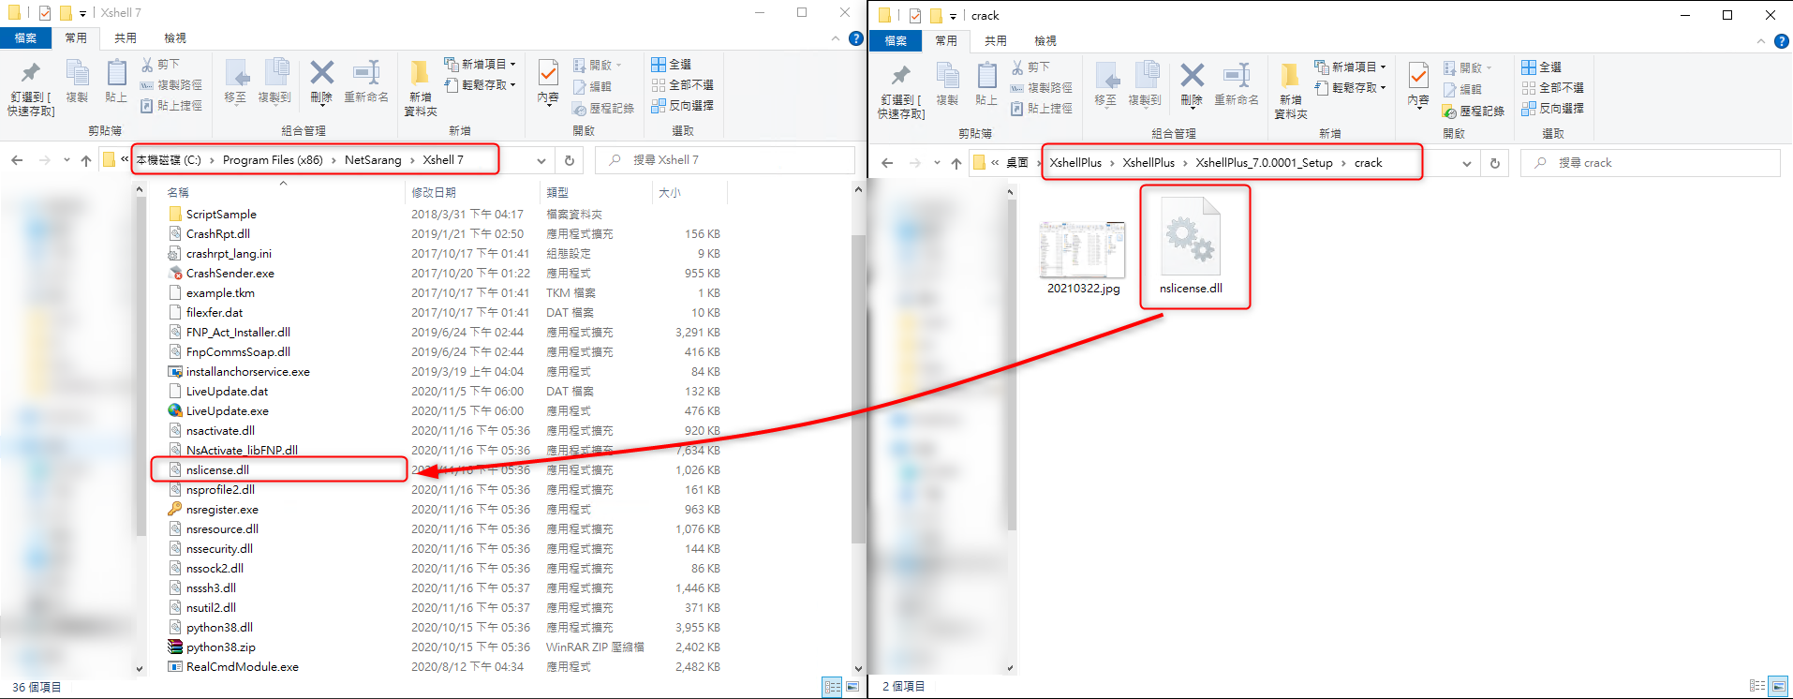
Task: Select the ScriptSample folder
Action: 221,215
